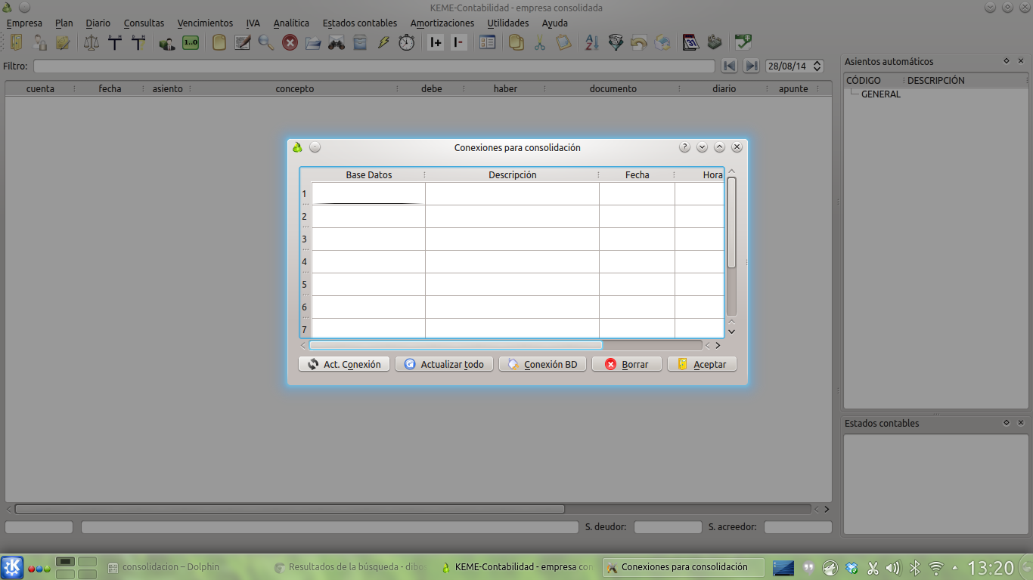Click the volume icon in system tray
This screenshot has width=1033, height=580.
(893, 568)
